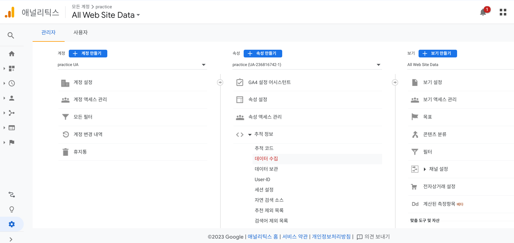Click the account-to-property arrow circle icon

tap(220, 82)
